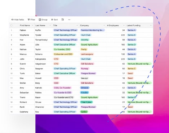Click Richard's Chief Technology Officer tag
Viewport: 169px width, 133px height.
pyautogui.click(x=65, y=102)
